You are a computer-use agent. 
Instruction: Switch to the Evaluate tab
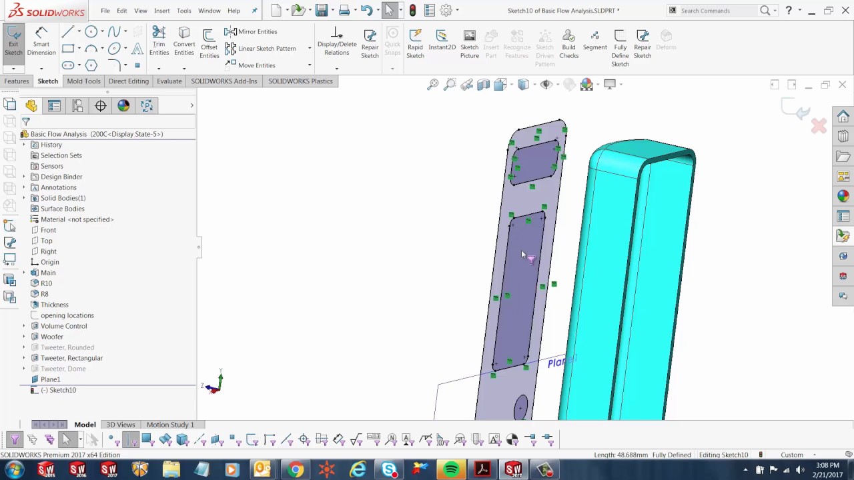click(169, 81)
